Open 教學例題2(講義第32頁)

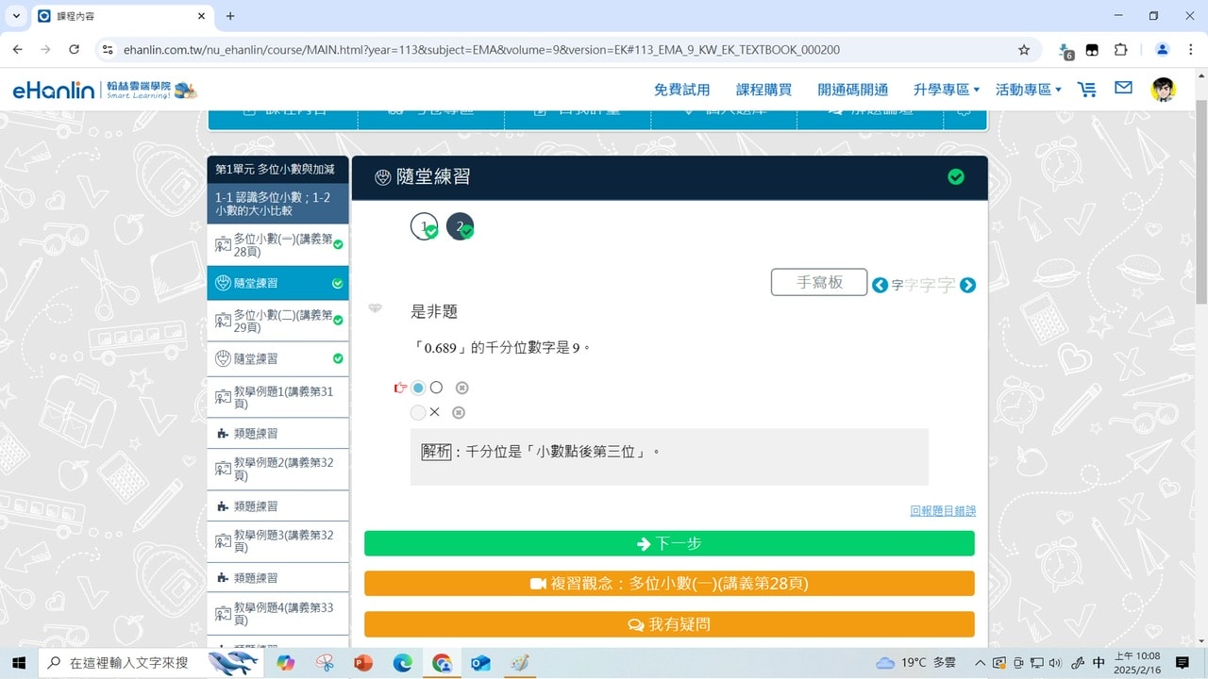point(277,470)
